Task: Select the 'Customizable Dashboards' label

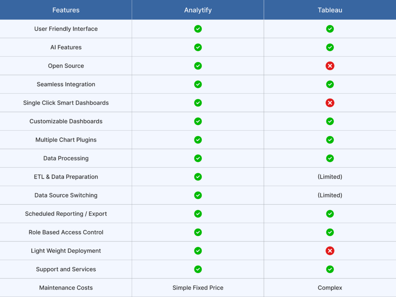Action: [x=66, y=121]
